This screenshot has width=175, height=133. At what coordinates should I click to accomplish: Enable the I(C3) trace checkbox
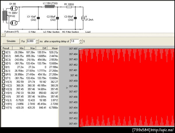pyautogui.click(x=3, y=60)
